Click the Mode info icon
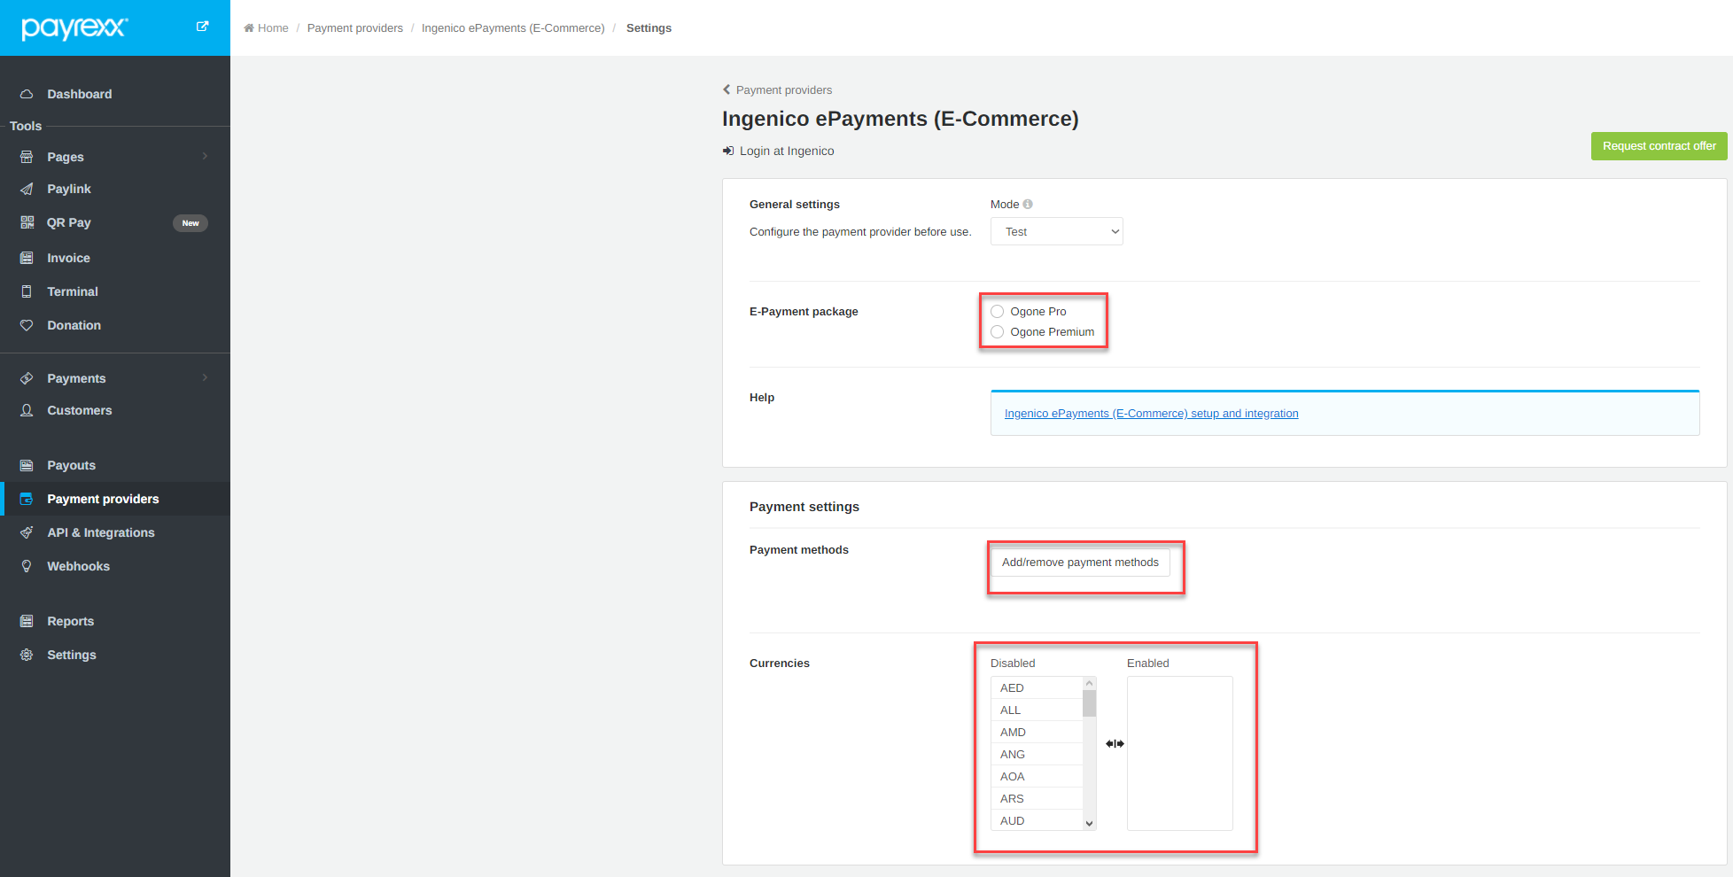1733x877 pixels. [1028, 204]
